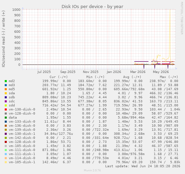Image resolution: width=185 pixels, height=174 pixels.
Task: Click the 'Mar 2026' axis label
Action: (x=138, y=72)
